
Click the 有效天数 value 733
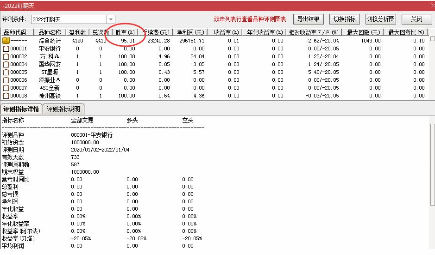75,157
